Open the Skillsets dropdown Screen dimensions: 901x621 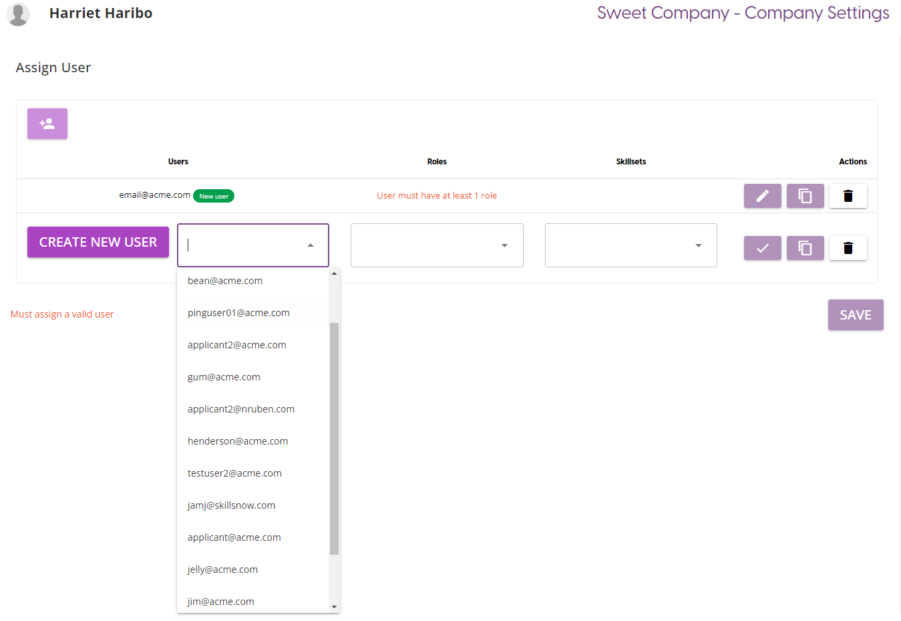630,245
